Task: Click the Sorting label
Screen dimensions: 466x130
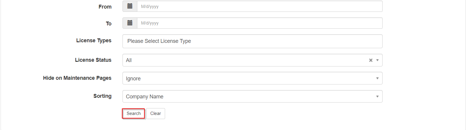Action: [102, 96]
